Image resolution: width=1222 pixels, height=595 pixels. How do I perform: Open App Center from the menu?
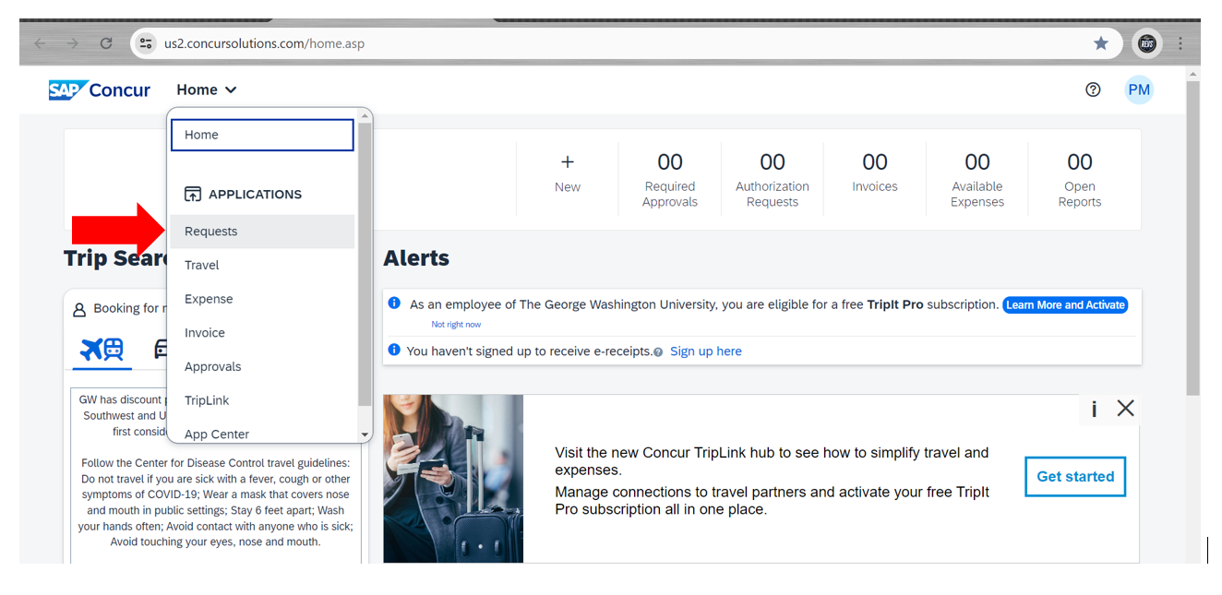click(x=262, y=434)
